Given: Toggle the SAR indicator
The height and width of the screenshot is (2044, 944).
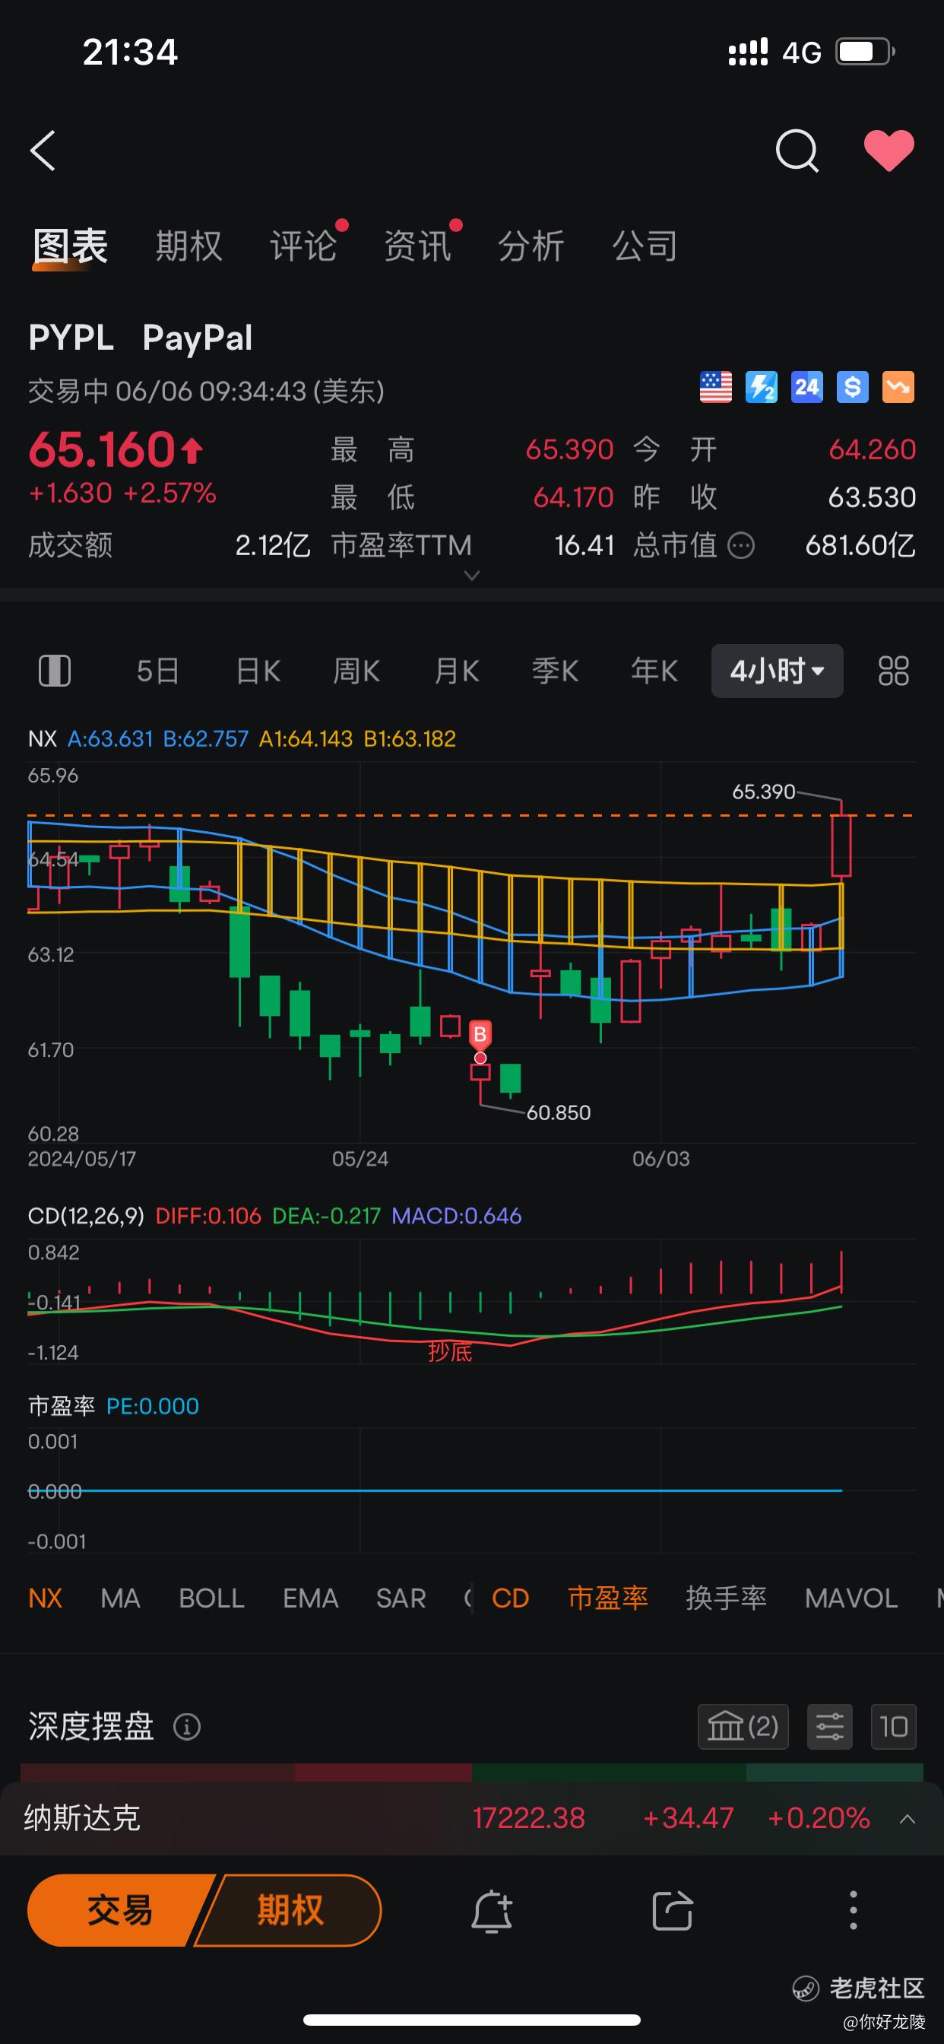Looking at the screenshot, I should pos(401,1598).
